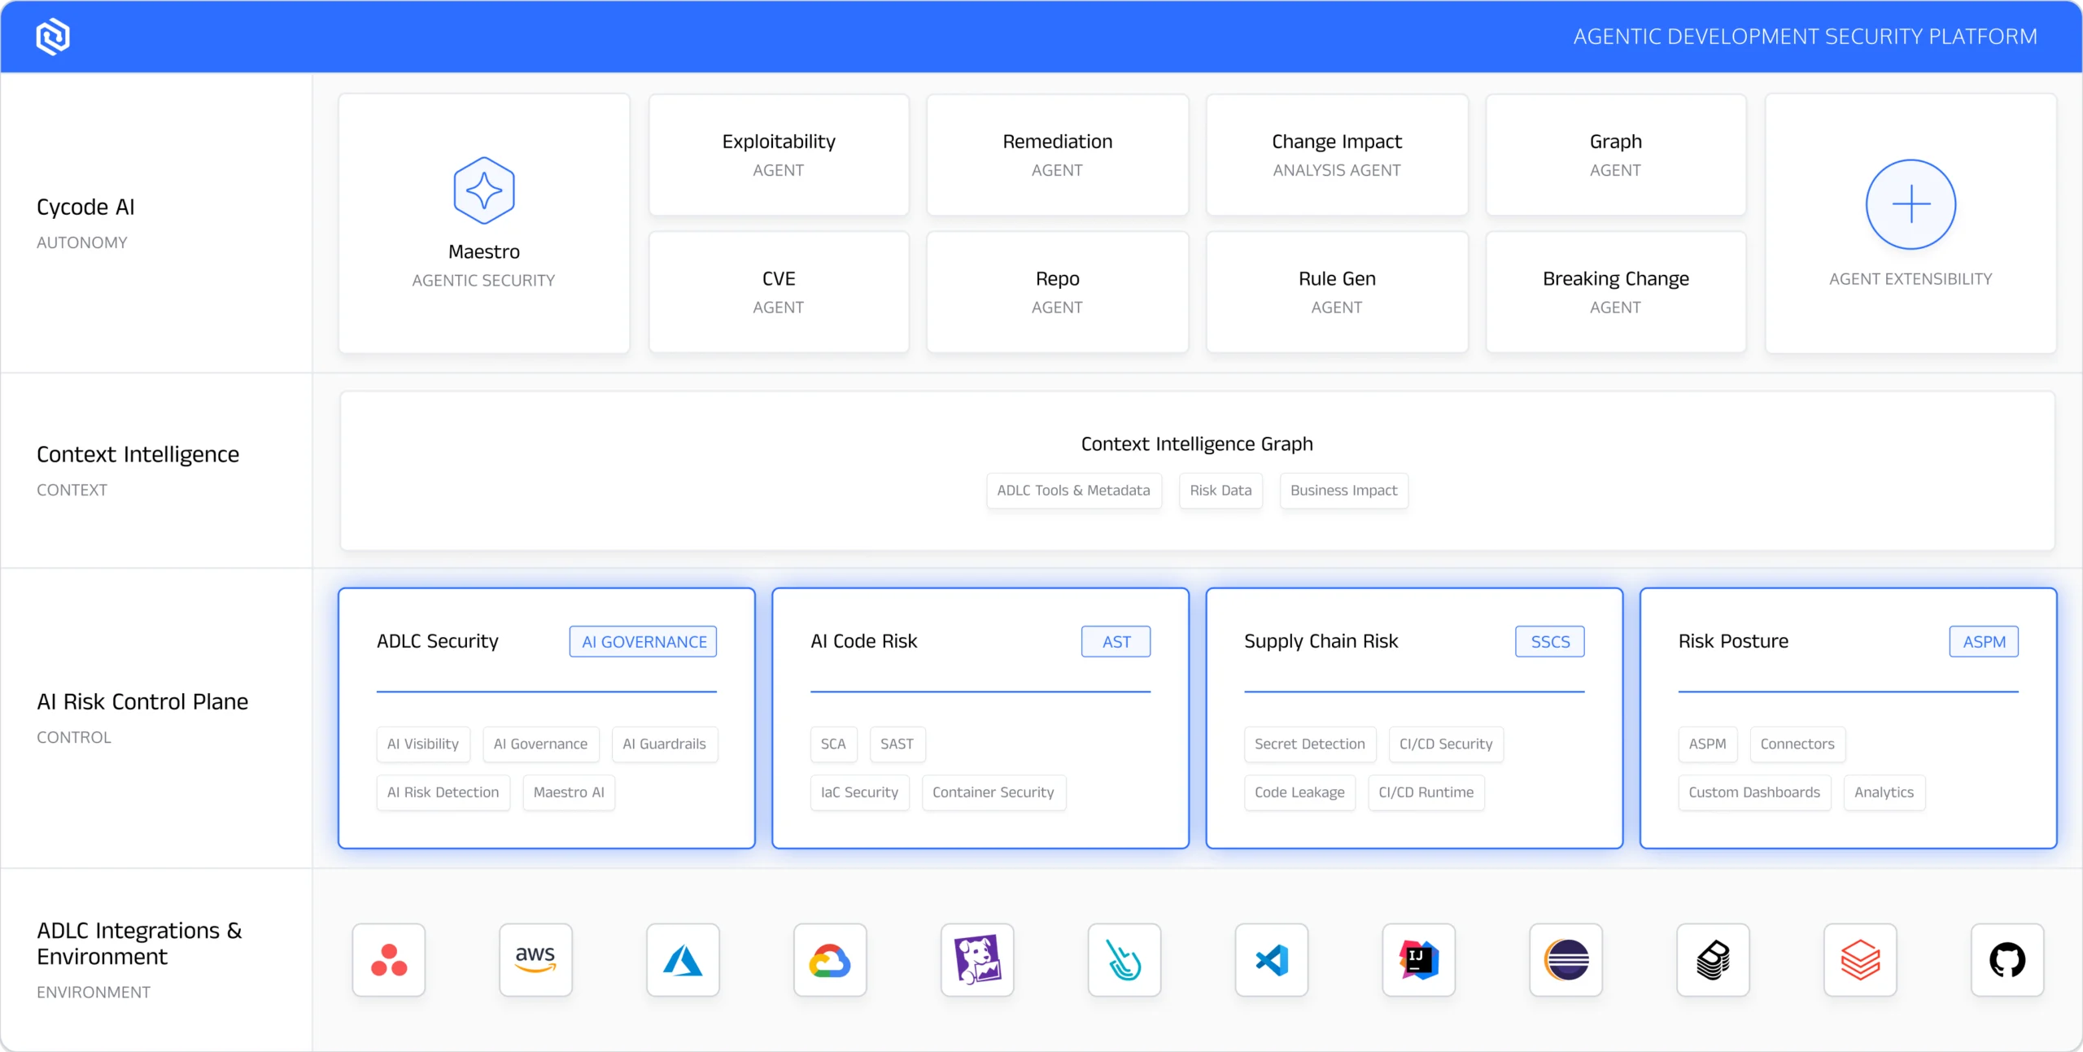Click the IaC Security tag
Image resolution: width=2083 pixels, height=1052 pixels.
click(860, 792)
